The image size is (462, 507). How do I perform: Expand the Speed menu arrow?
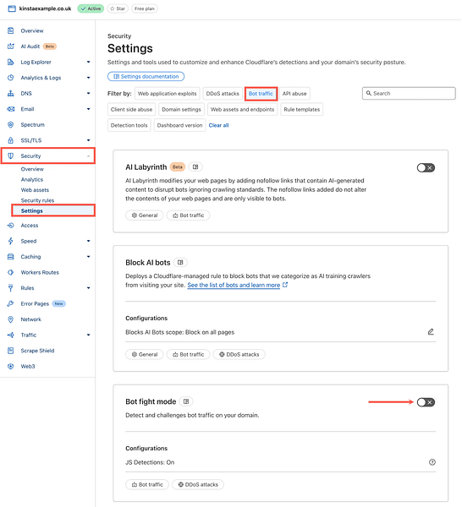[88, 241]
